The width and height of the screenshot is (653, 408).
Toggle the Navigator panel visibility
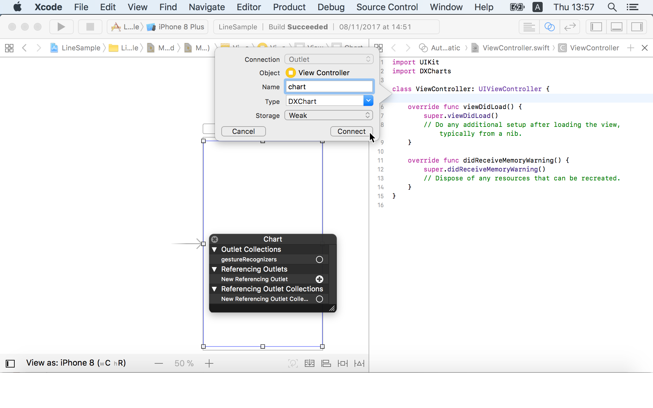[x=596, y=27]
